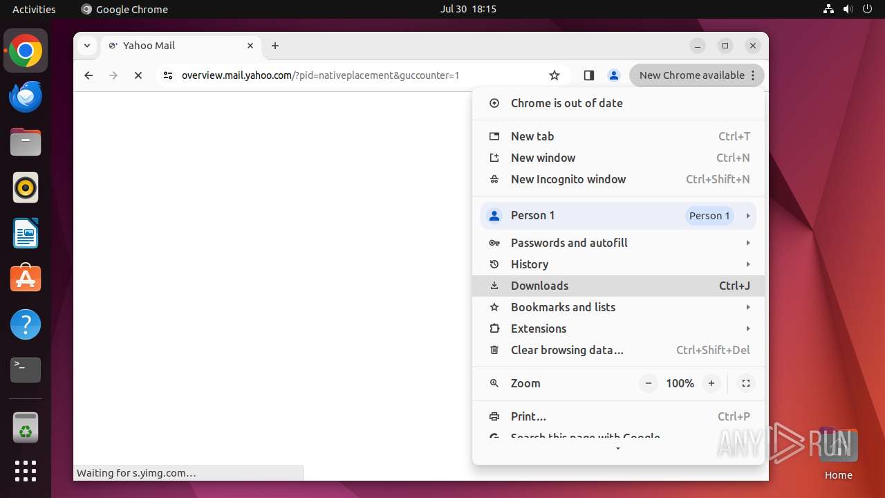
Task: Launch Rhythmbox from the dock
Action: pos(26,188)
